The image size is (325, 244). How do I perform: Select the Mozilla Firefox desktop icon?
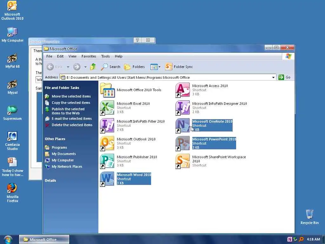click(12, 193)
